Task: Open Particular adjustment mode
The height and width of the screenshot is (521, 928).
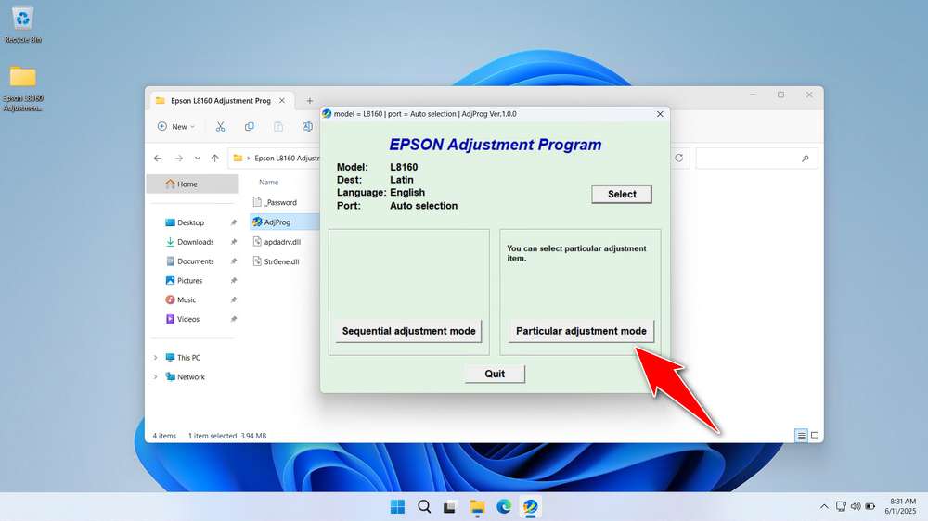Action: pyautogui.click(x=581, y=331)
